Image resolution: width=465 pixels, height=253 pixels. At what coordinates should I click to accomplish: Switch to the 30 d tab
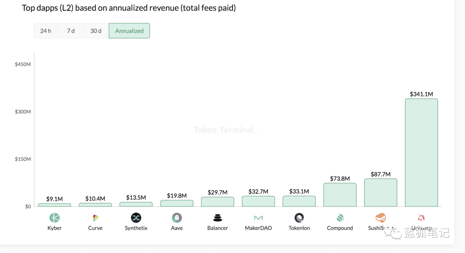96,31
